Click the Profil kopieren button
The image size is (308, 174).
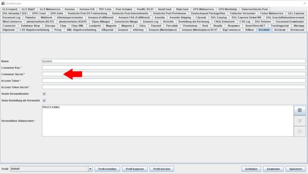135,169
